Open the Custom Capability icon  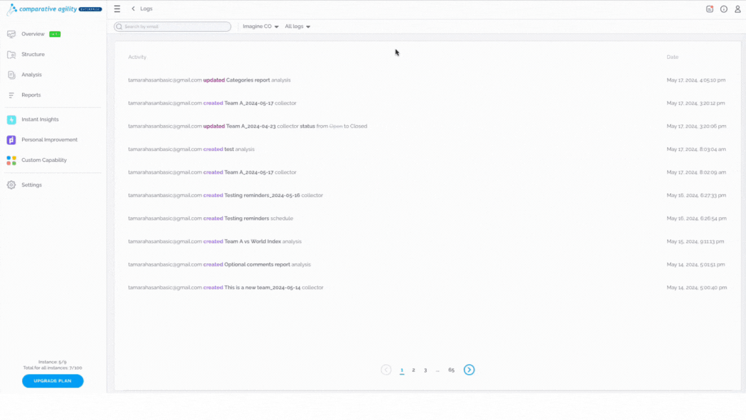[x=12, y=161]
